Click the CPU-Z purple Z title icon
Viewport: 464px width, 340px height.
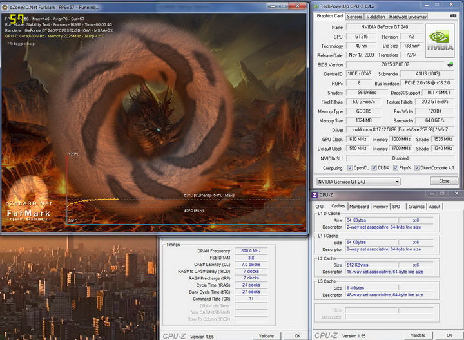point(314,195)
